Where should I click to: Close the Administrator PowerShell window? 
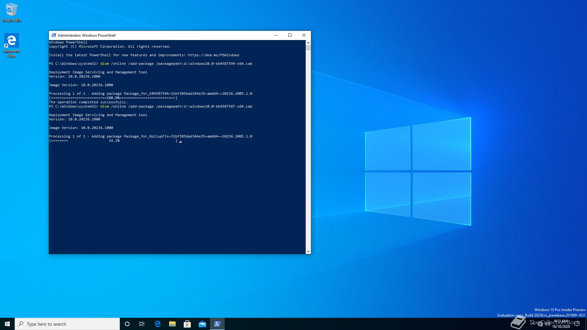pos(304,35)
